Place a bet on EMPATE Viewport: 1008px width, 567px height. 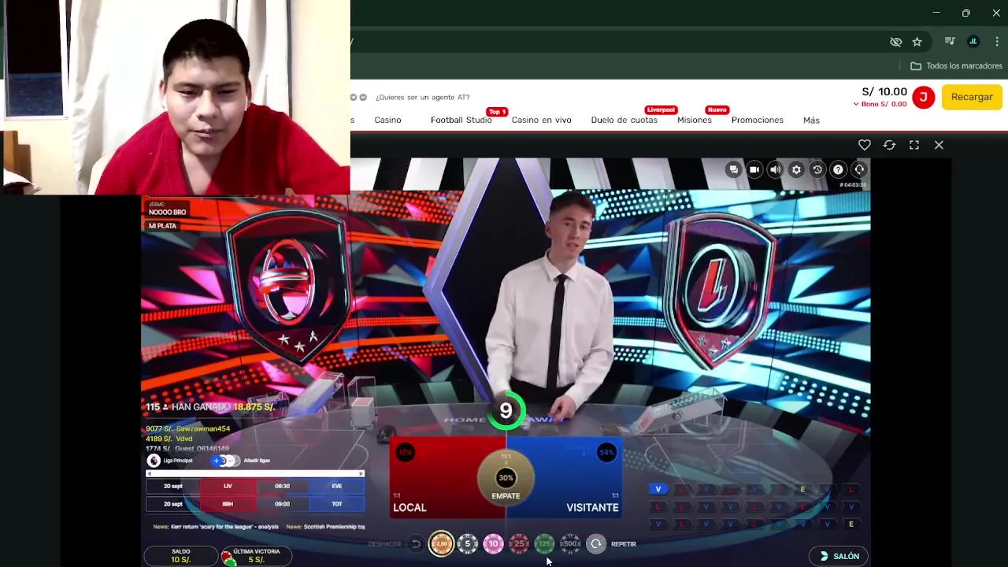[x=506, y=479]
